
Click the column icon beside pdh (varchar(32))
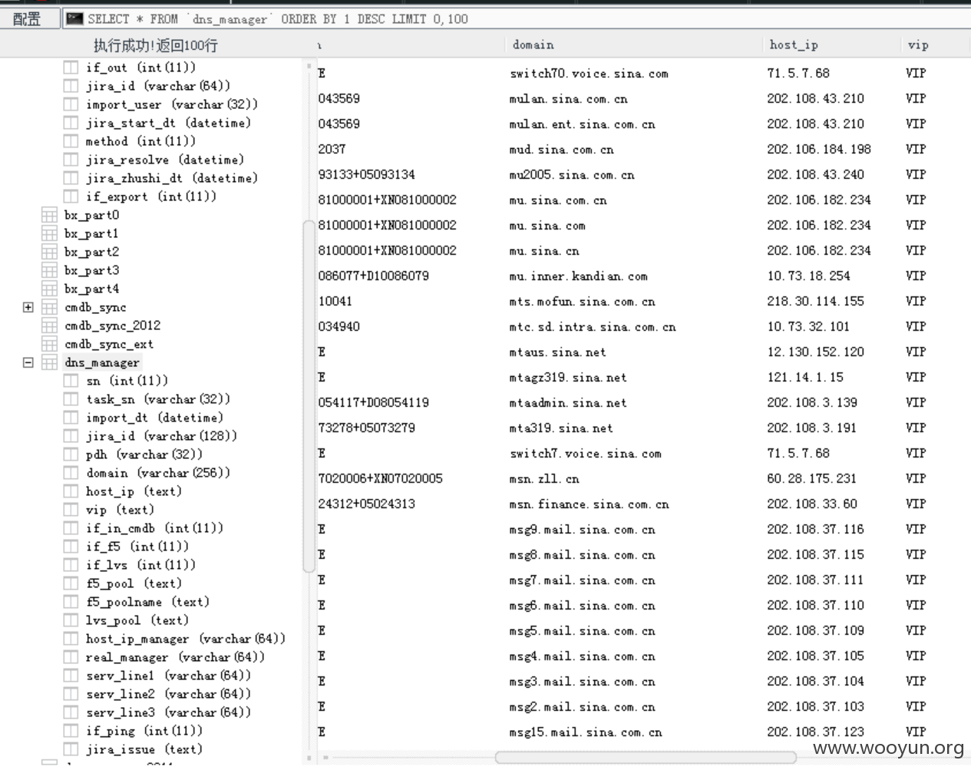point(71,454)
